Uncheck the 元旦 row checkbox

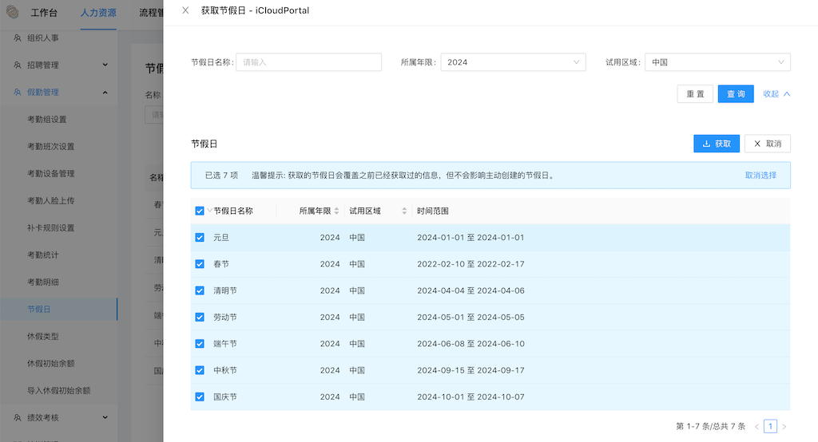click(199, 238)
